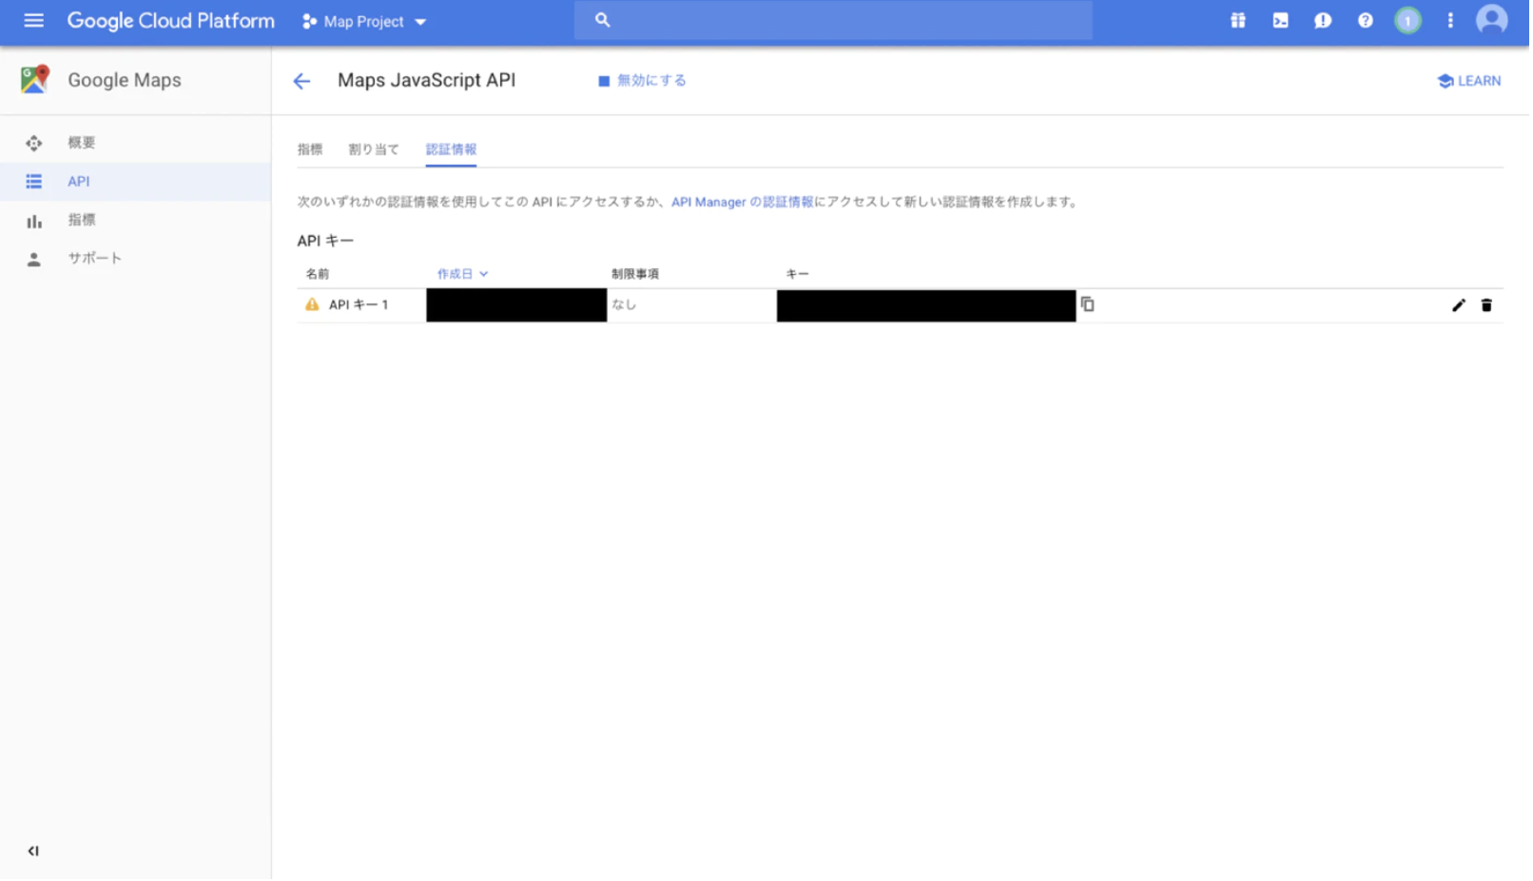Open 指標 in the sidebar menu

pos(136,221)
